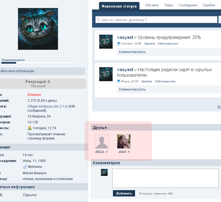The width and height of the screenshot is (221, 202).
Task: Click avatar thumbnail on редиски status
Action: [x=106, y=74]
